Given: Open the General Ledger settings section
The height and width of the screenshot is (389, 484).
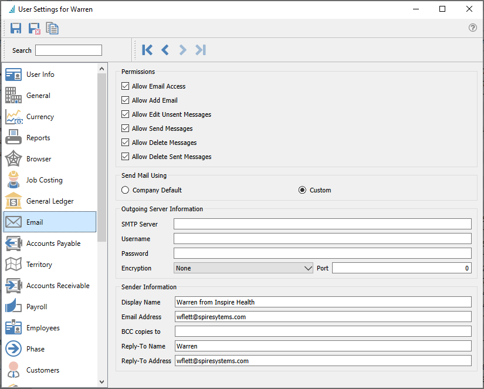Looking at the screenshot, I should point(50,201).
